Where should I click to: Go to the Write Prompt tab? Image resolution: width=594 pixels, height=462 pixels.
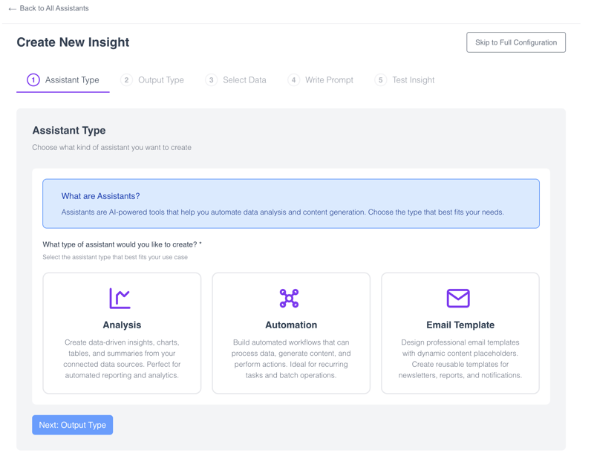(329, 80)
